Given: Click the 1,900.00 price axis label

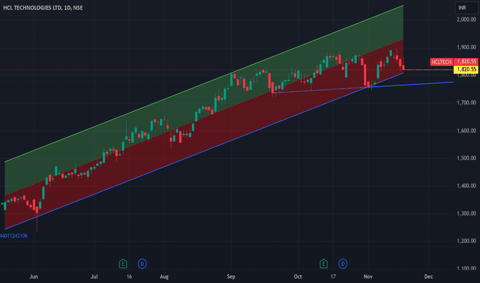Looking at the screenshot, I should click(466, 47).
